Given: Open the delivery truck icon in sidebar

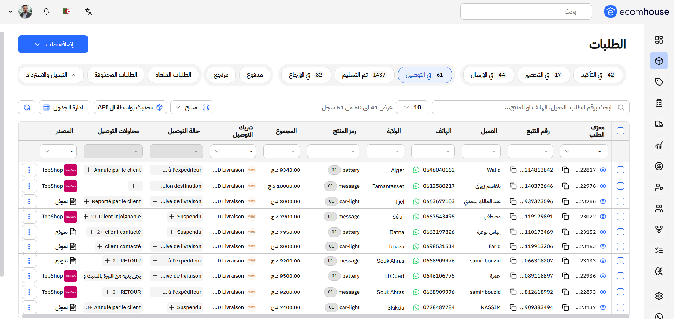Looking at the screenshot, I should point(659,124).
